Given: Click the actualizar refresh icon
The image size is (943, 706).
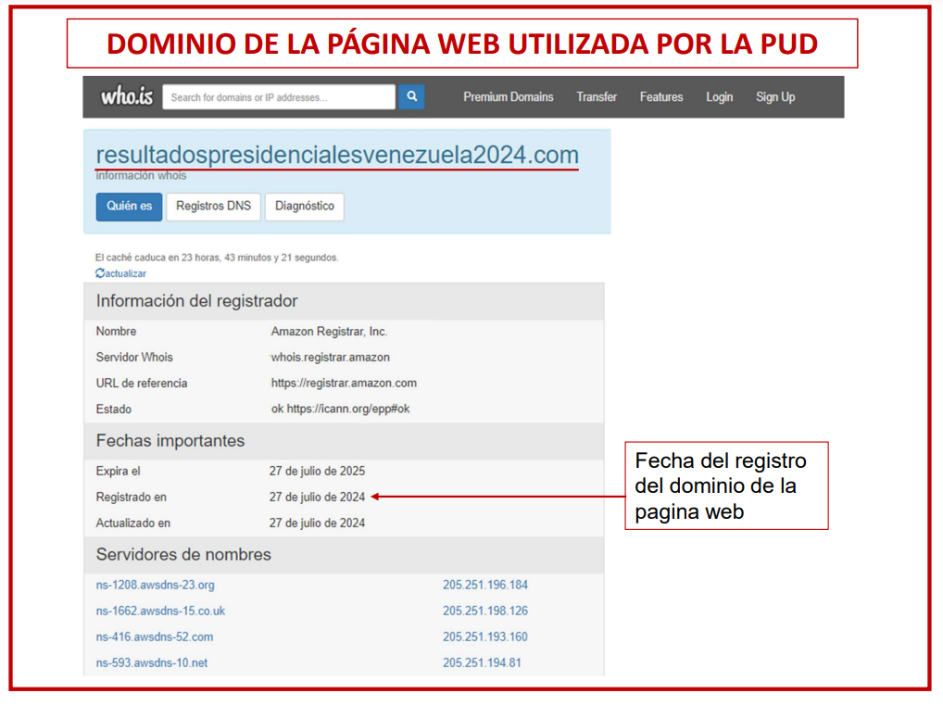Looking at the screenshot, I should coord(100,273).
